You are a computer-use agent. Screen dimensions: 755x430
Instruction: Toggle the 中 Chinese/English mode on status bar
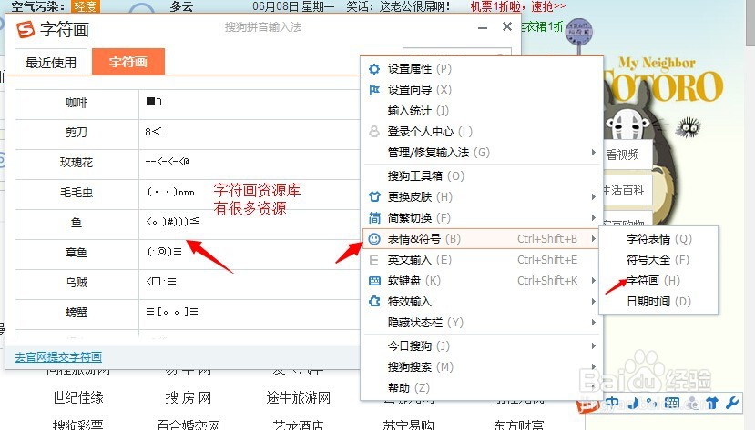pos(612,403)
